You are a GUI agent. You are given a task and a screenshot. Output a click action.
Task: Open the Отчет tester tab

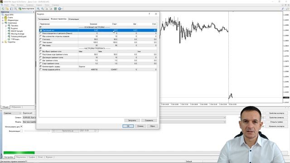[x=40, y=157]
